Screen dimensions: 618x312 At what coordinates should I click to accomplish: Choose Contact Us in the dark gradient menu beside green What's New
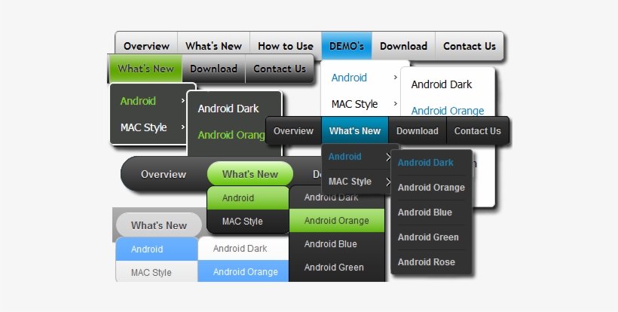(280, 69)
